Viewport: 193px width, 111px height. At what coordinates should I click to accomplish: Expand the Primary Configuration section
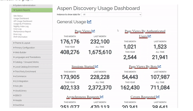(32, 48)
